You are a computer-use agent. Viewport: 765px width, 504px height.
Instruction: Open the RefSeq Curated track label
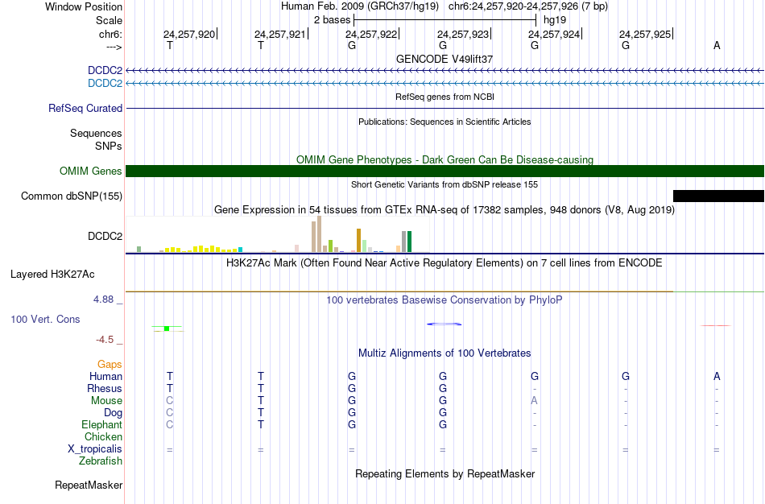pos(85,109)
